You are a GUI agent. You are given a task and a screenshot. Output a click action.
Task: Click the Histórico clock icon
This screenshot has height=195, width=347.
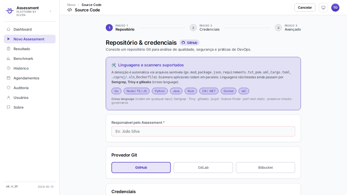click(x=8, y=68)
